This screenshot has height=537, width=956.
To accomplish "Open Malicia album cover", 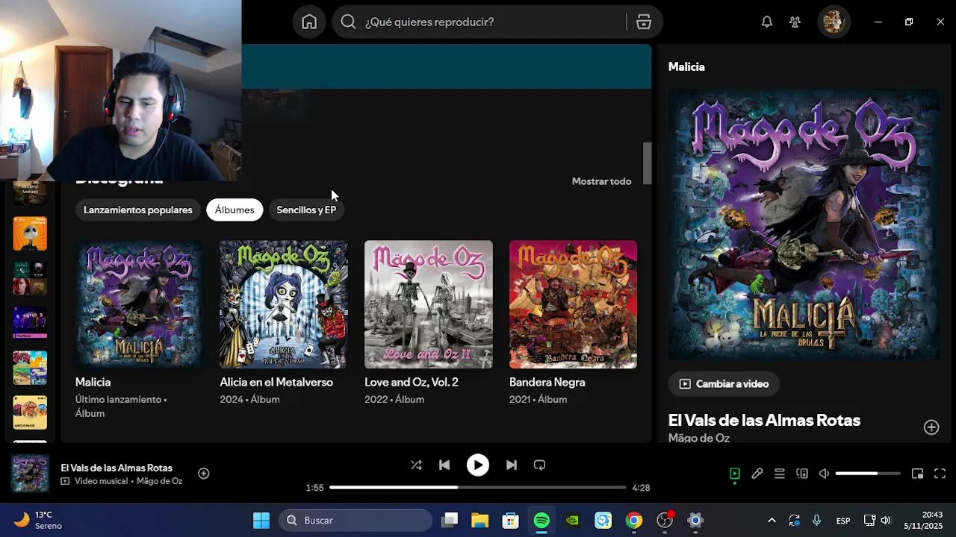I will coord(139,304).
